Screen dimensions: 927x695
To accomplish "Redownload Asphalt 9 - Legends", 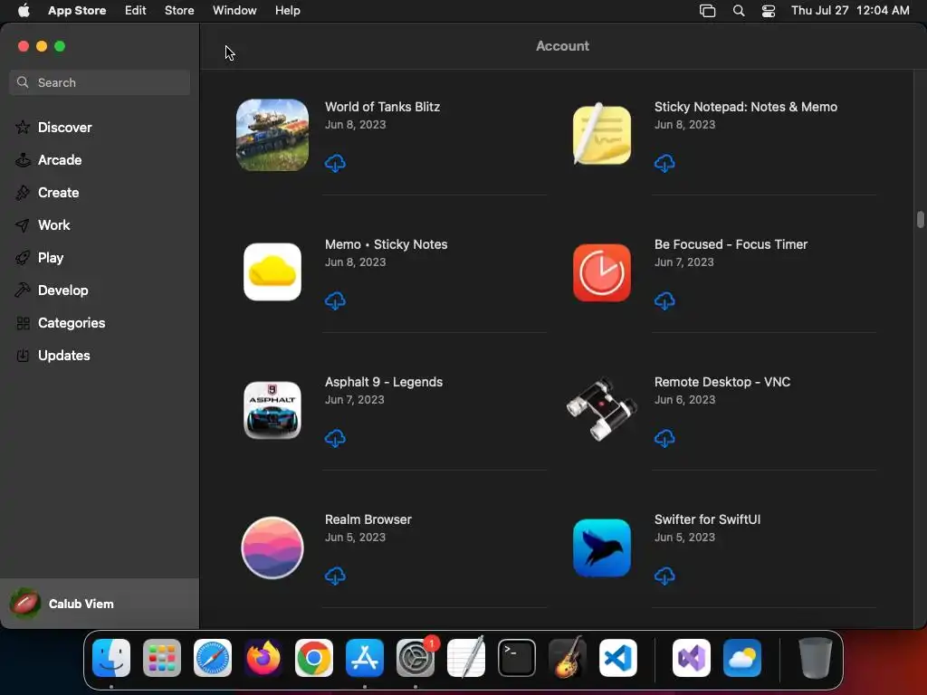I will coord(335,439).
